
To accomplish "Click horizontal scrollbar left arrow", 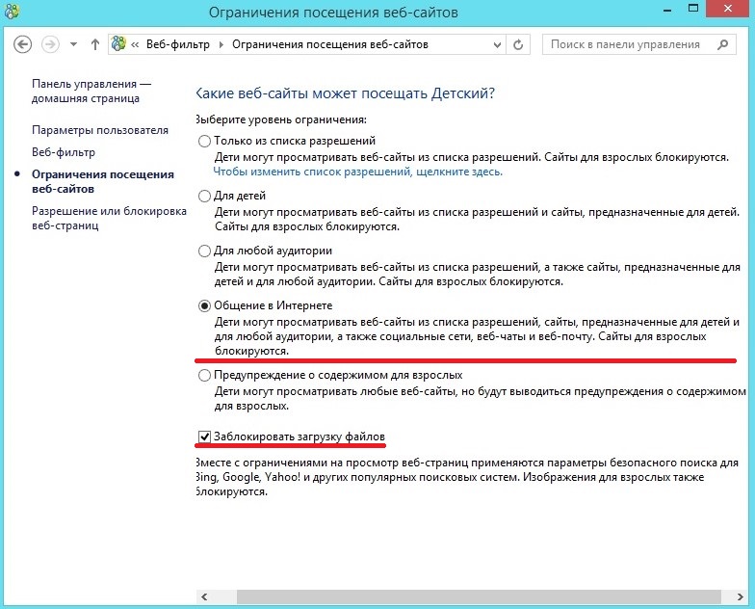I will pyautogui.click(x=204, y=597).
